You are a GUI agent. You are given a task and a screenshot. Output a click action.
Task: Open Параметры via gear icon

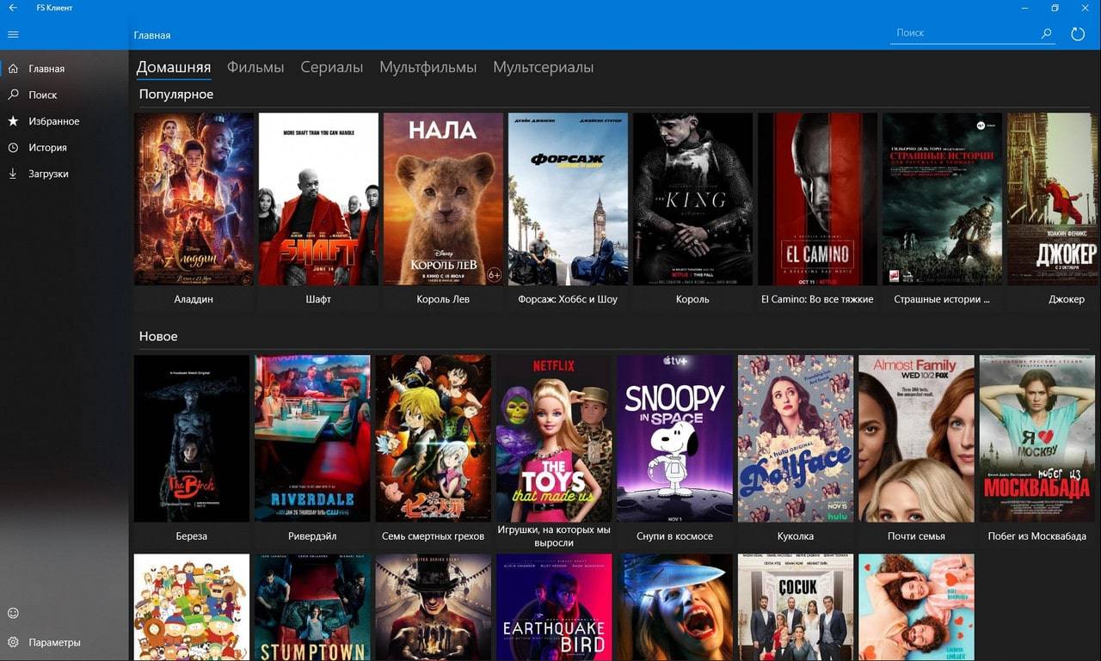tap(13, 642)
